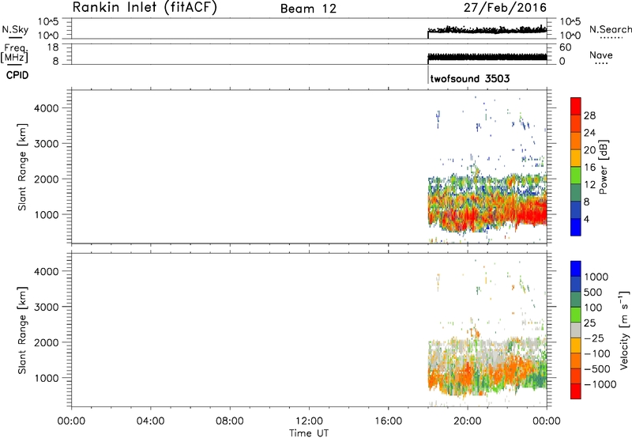Click the 16 tick on the power colorbar
This screenshot has width=632, height=438.
coord(589,168)
